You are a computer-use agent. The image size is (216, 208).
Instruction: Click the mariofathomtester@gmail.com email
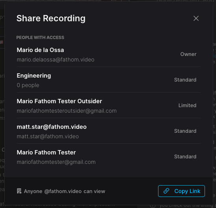56,162
